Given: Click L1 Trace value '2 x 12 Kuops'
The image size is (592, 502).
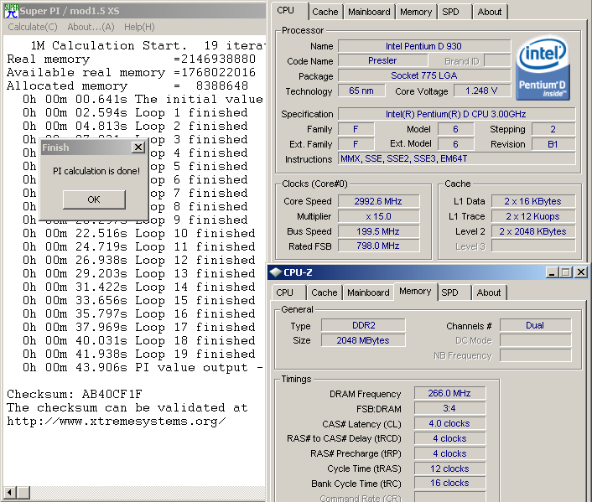Looking at the screenshot, I should click(533, 216).
